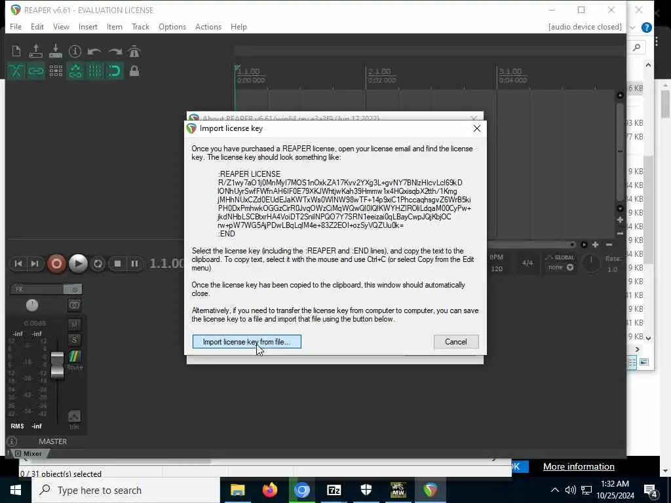Click the red Record button
The width and height of the screenshot is (671, 503).
pyautogui.click(x=56, y=263)
